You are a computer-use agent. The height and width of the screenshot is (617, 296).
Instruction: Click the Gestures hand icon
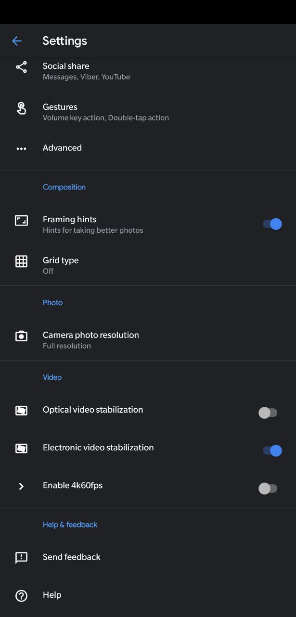tap(21, 108)
